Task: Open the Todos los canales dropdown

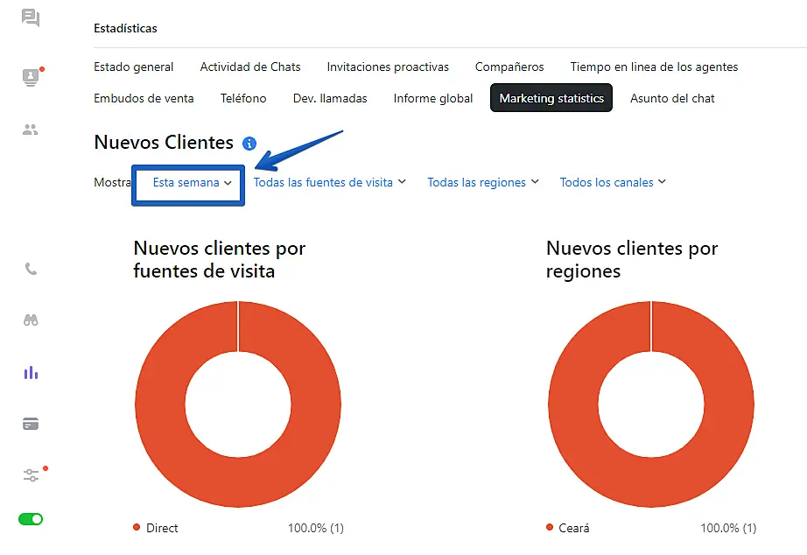Action: 613,182
